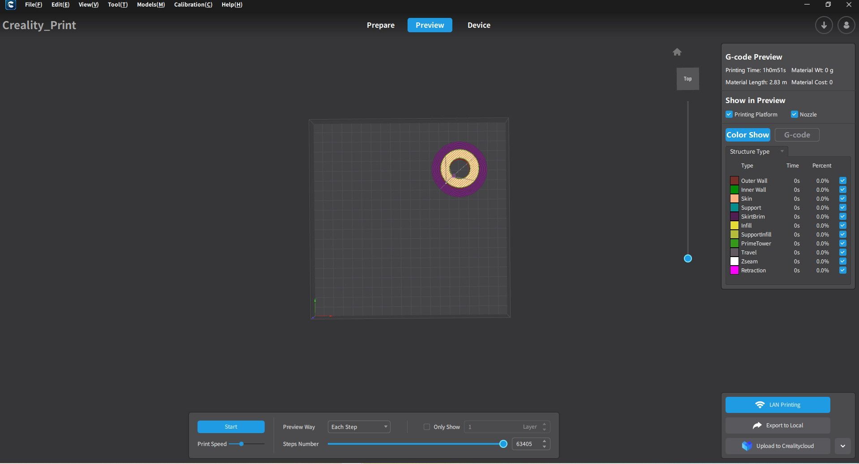This screenshot has height=464, width=859.
Task: Select the Preview tab
Action: coord(430,25)
